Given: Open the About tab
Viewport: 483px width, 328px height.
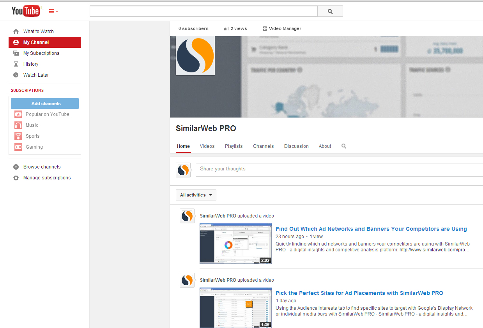Looking at the screenshot, I should coord(325,146).
